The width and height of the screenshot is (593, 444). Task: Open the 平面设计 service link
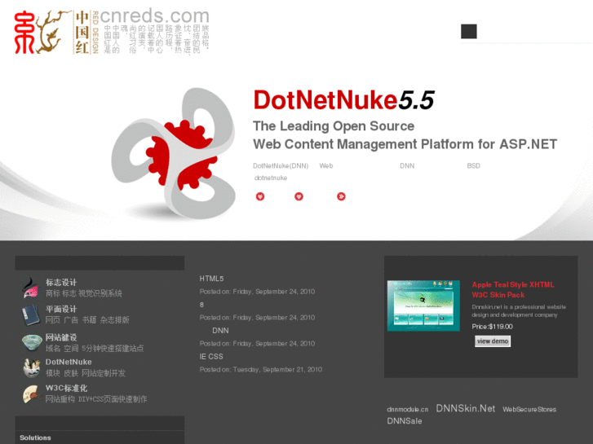tap(61, 309)
